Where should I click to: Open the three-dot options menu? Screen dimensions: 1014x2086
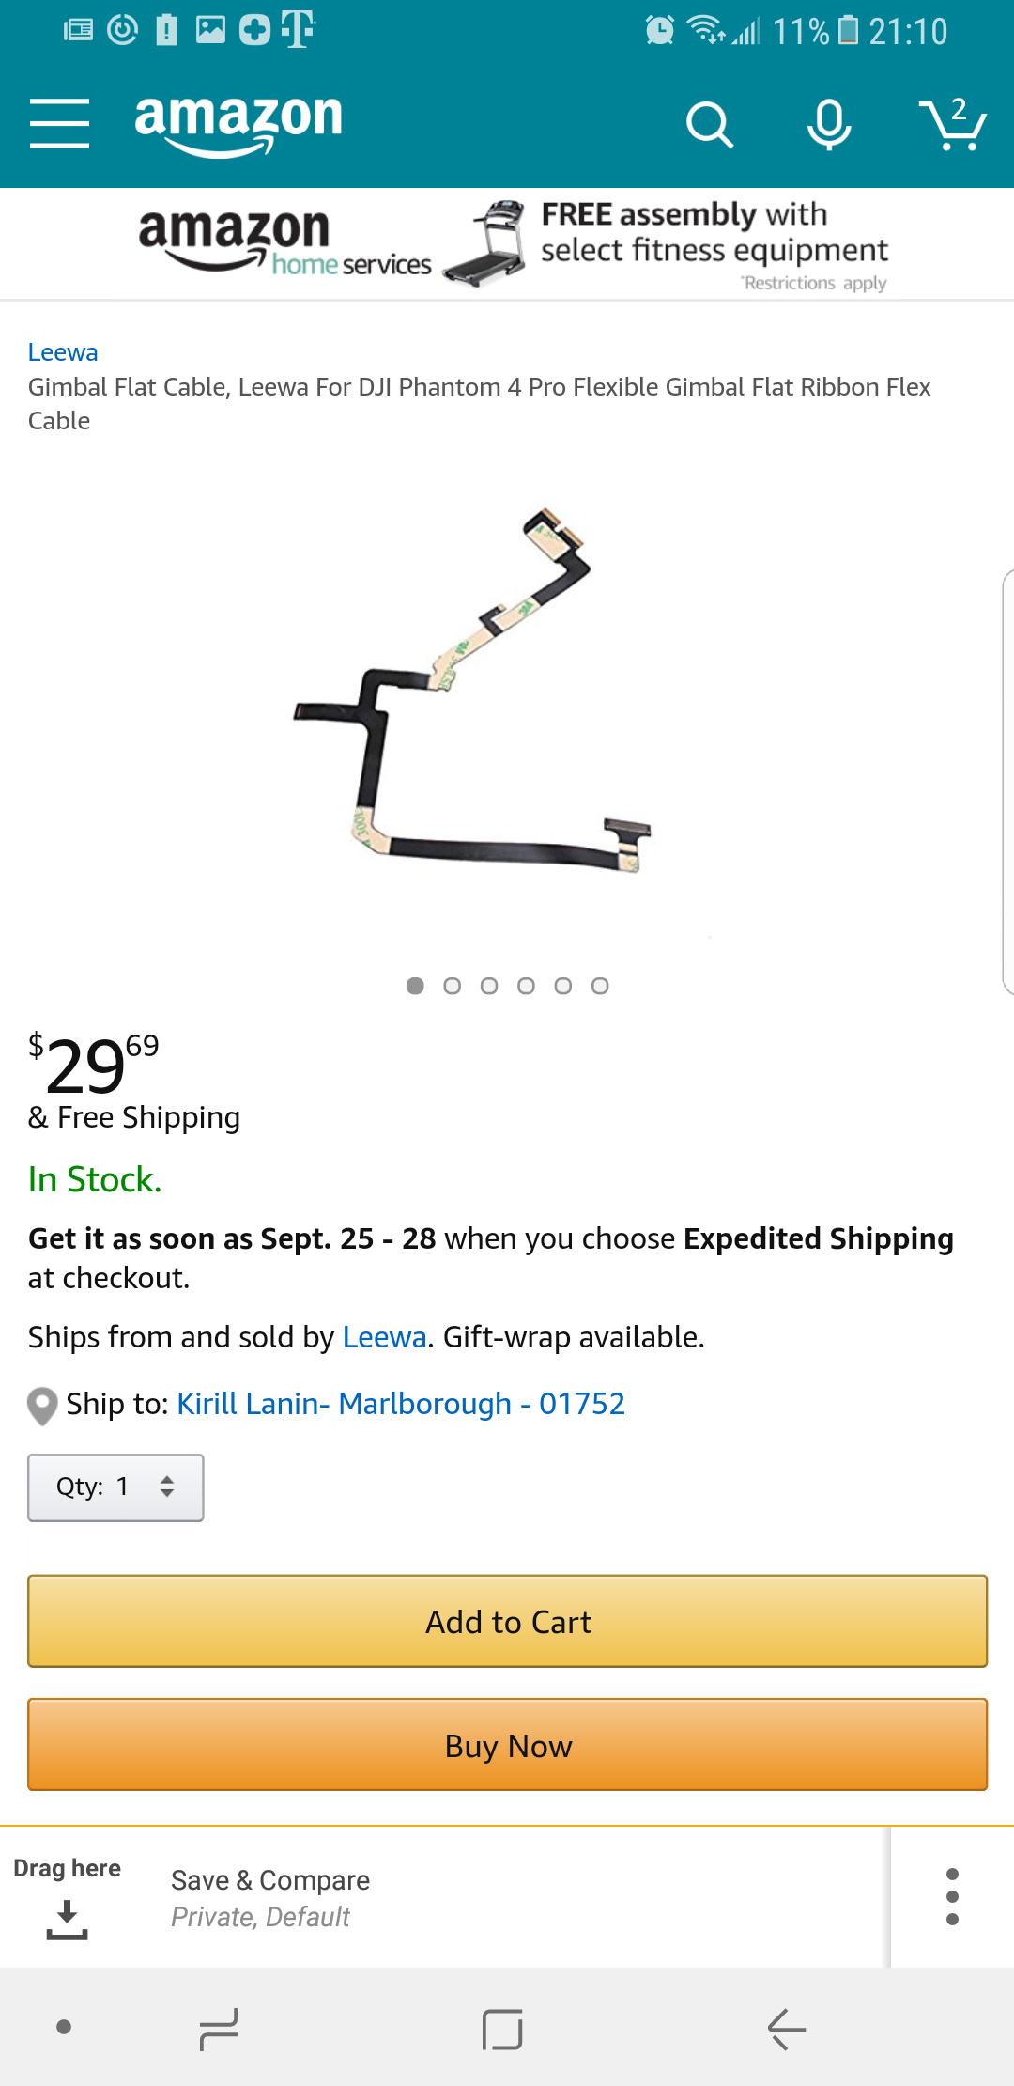coord(952,1896)
